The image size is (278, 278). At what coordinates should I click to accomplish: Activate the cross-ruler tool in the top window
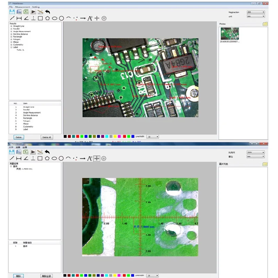point(97,18)
